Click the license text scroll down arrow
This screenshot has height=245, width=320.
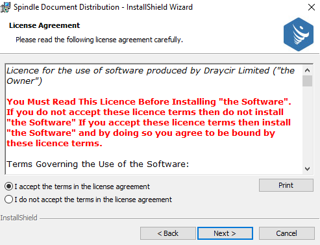point(307,169)
